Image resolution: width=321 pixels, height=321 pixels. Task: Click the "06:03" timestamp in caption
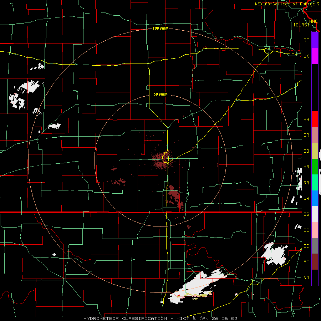229,319
